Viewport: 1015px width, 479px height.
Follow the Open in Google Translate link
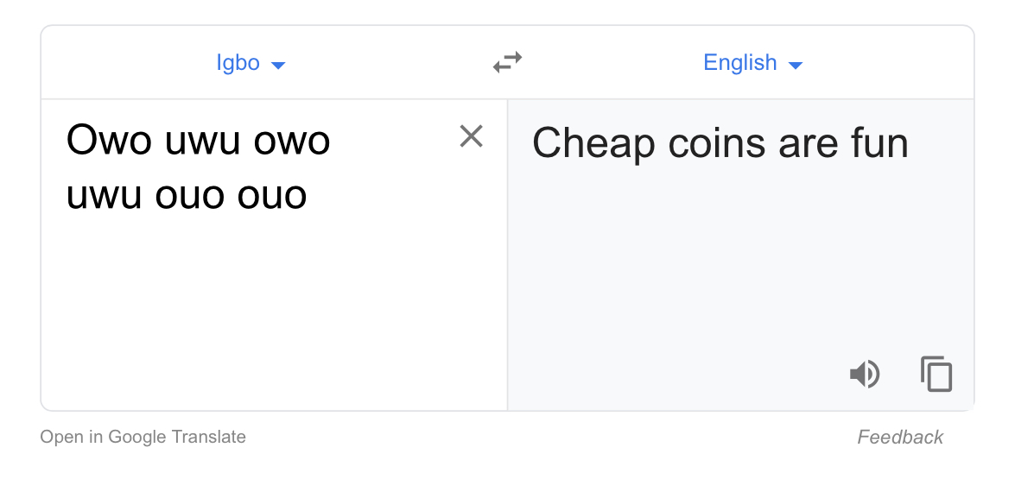(x=143, y=437)
